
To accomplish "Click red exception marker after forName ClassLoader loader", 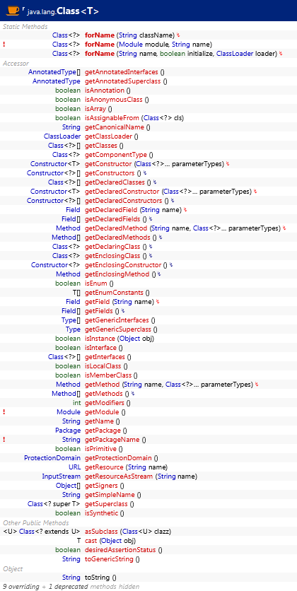I will [x=281, y=54].
